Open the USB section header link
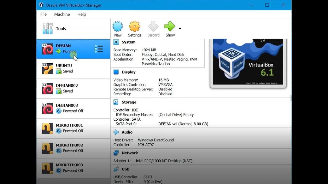The height and width of the screenshot is (184, 328). click(126, 169)
